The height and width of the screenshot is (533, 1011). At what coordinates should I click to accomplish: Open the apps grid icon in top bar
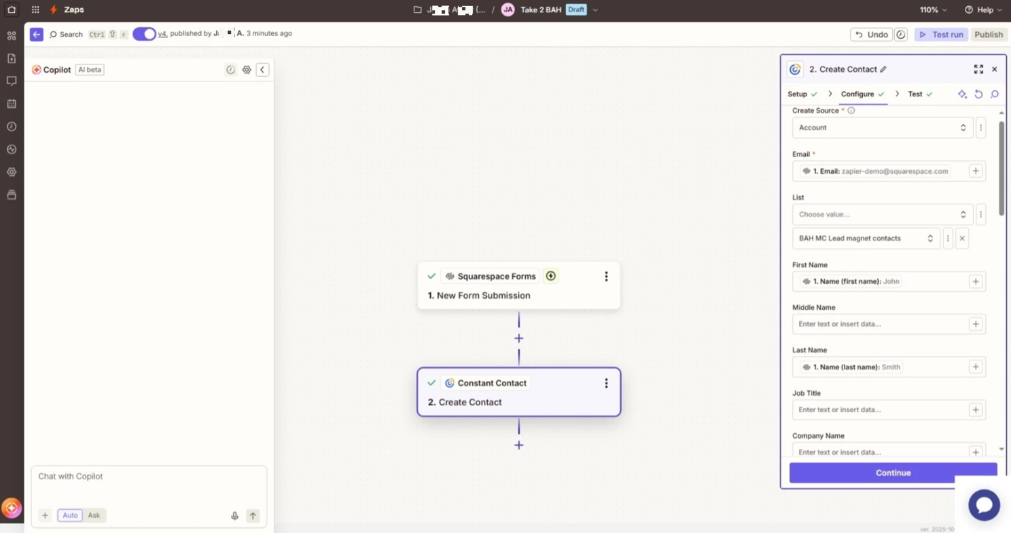coord(35,10)
